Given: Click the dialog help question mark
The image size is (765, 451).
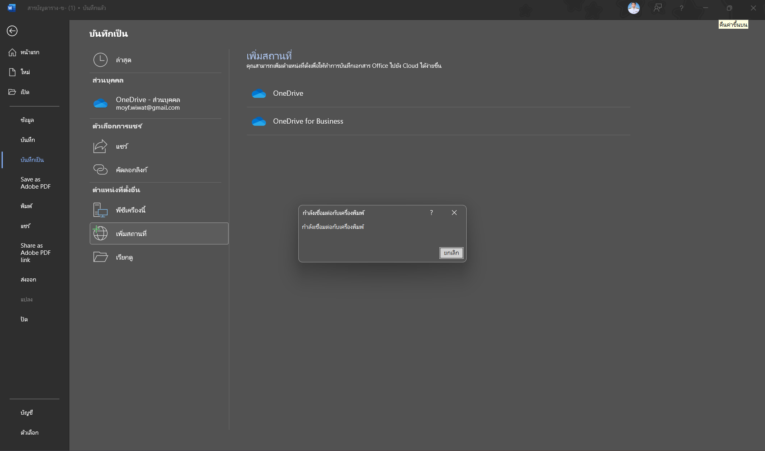Looking at the screenshot, I should (431, 213).
